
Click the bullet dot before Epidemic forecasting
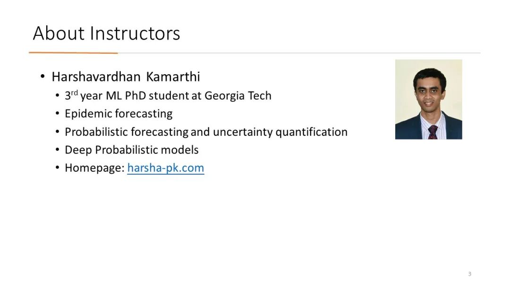[58, 113]
